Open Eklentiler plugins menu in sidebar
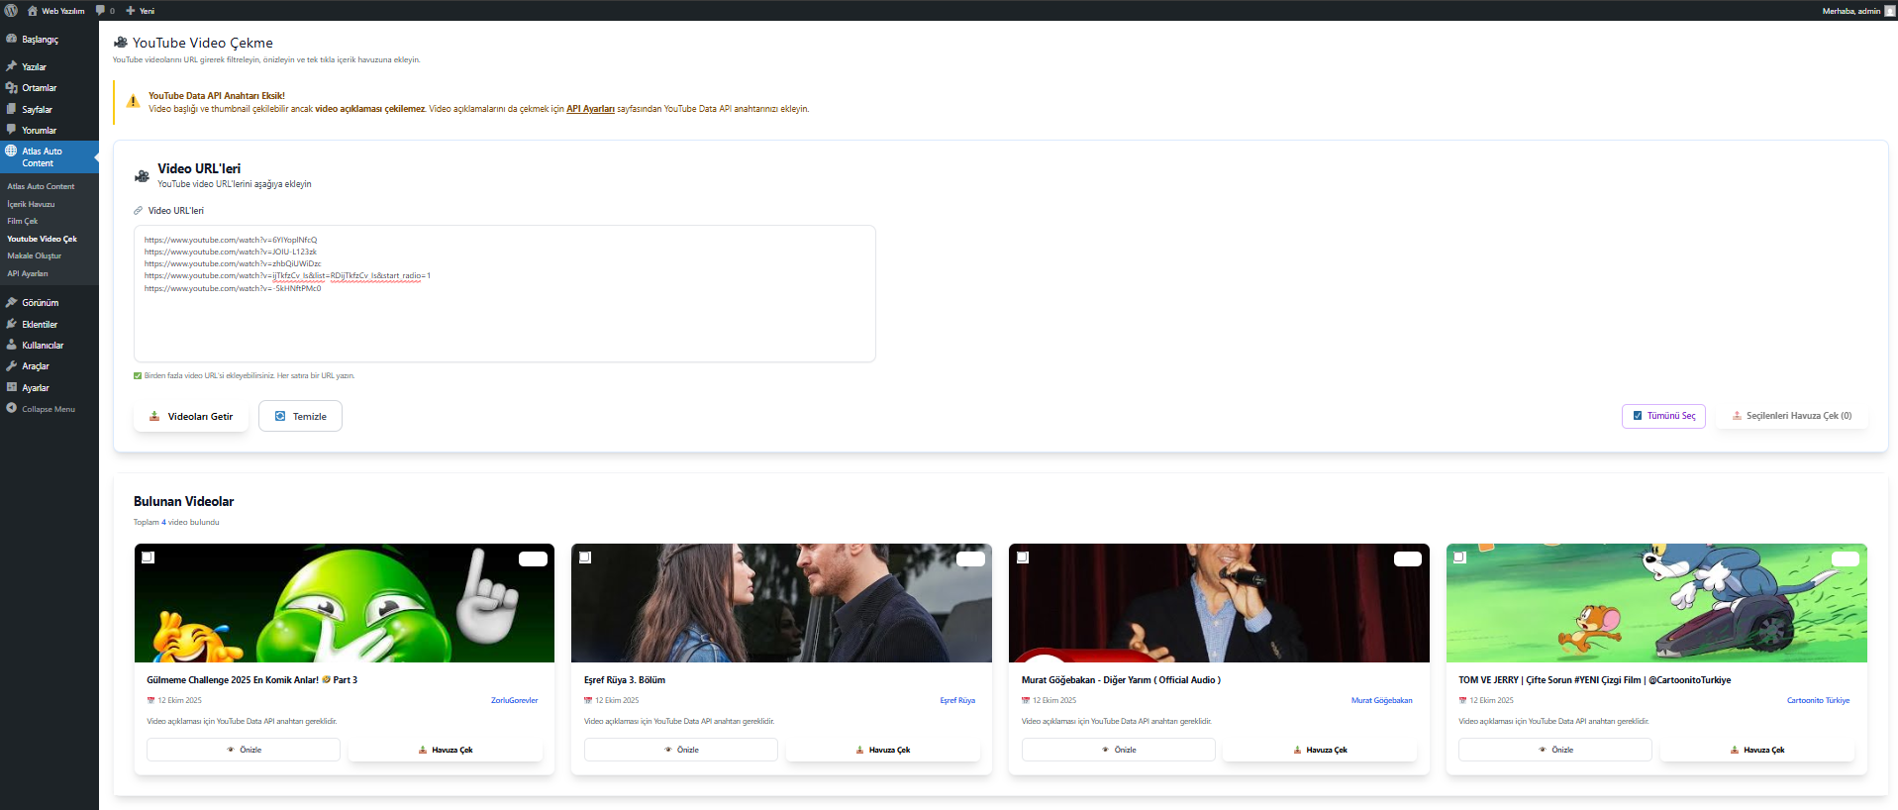This screenshot has width=1898, height=810. [x=40, y=325]
